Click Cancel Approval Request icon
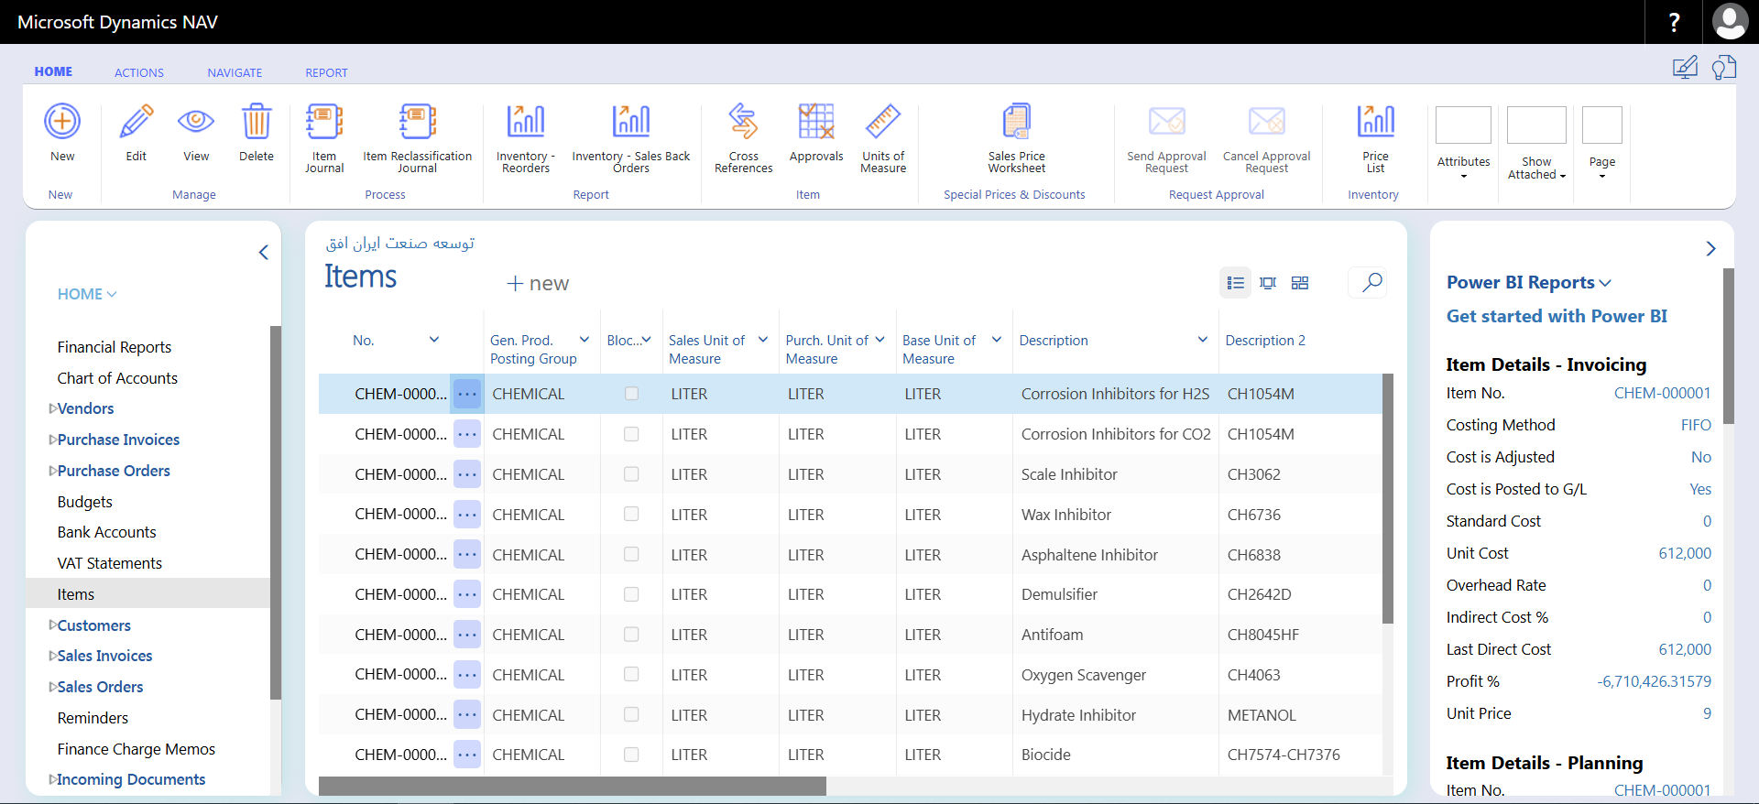The width and height of the screenshot is (1759, 804). click(x=1267, y=122)
